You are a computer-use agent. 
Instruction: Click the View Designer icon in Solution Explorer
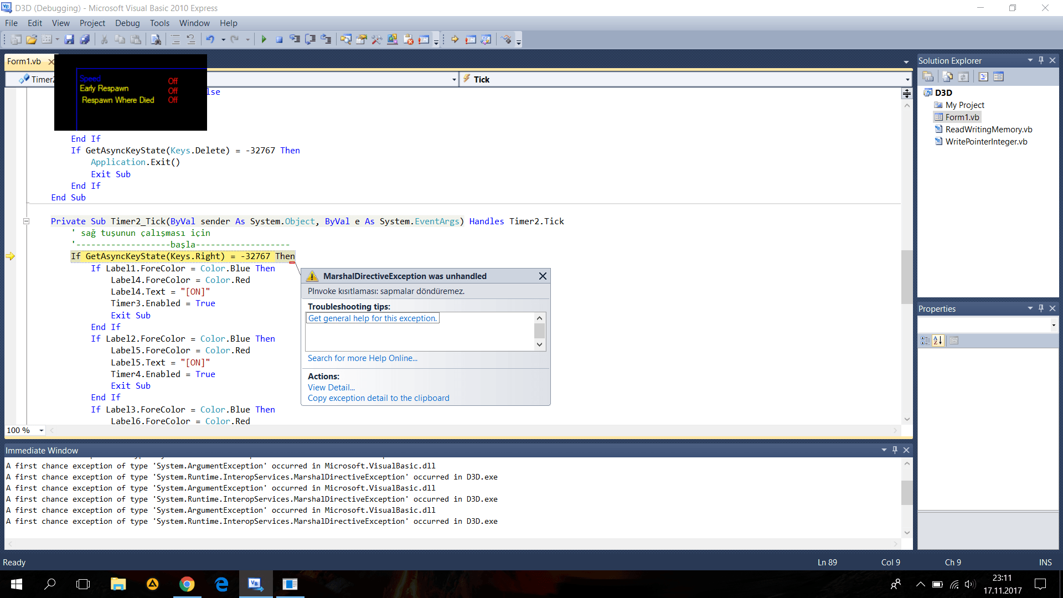click(x=998, y=77)
